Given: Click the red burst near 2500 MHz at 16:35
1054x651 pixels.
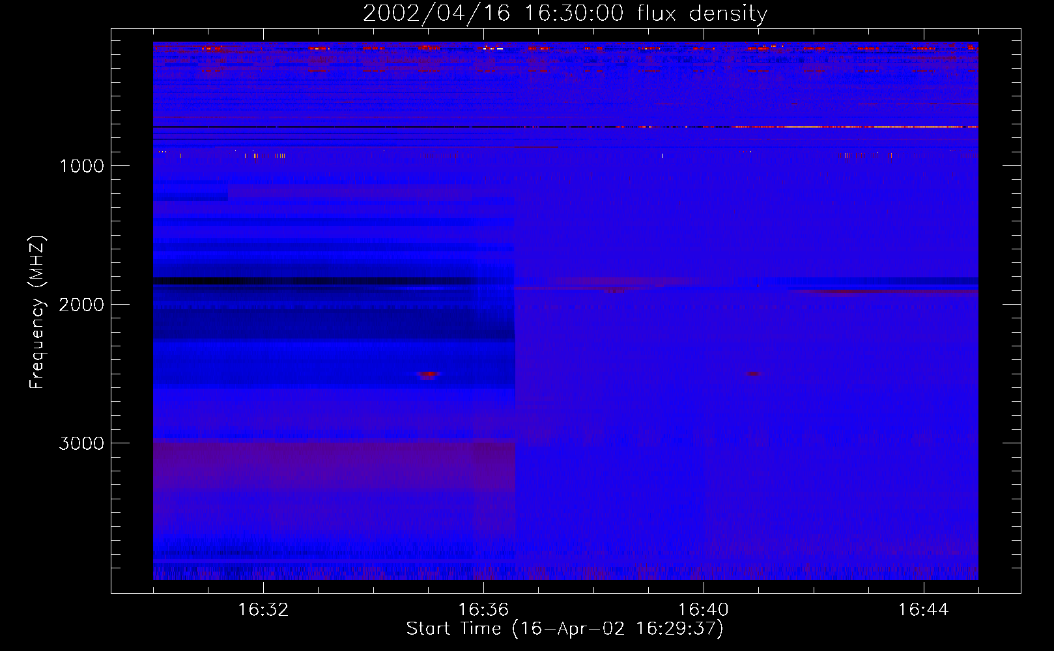Looking at the screenshot, I should [x=428, y=375].
